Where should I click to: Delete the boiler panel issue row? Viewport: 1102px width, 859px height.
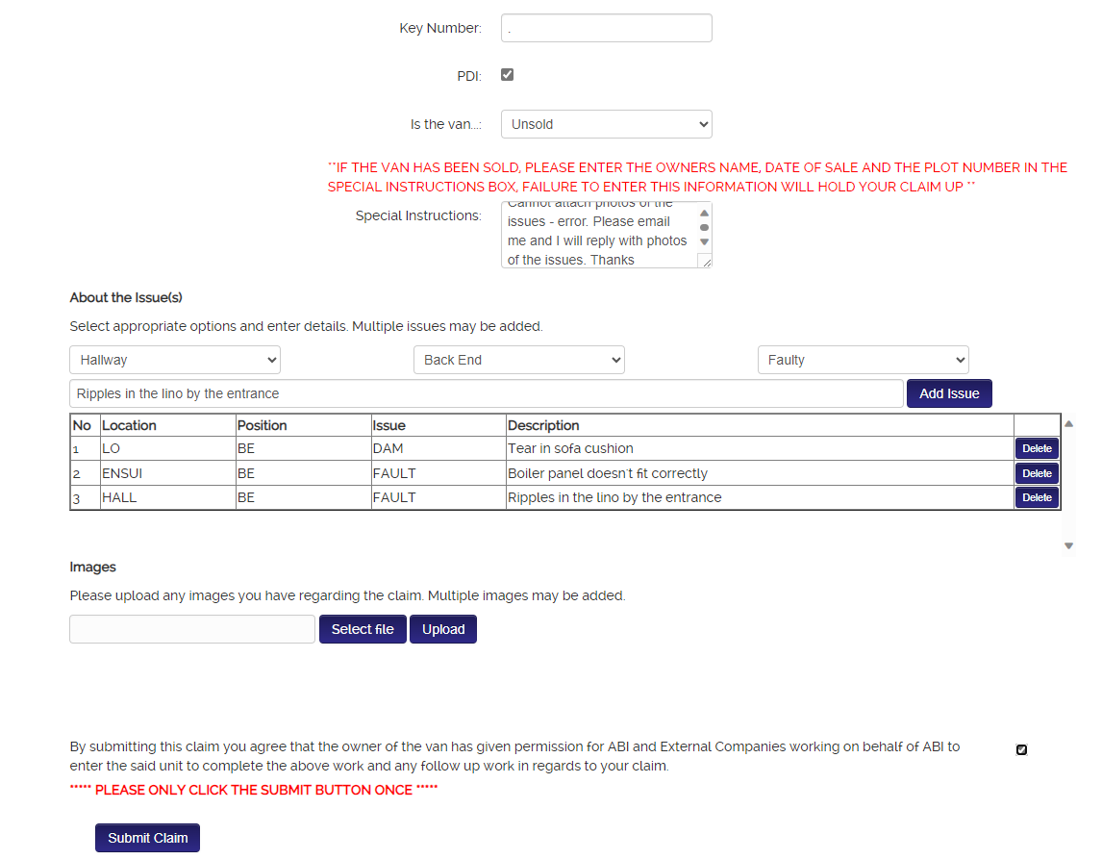coord(1037,473)
